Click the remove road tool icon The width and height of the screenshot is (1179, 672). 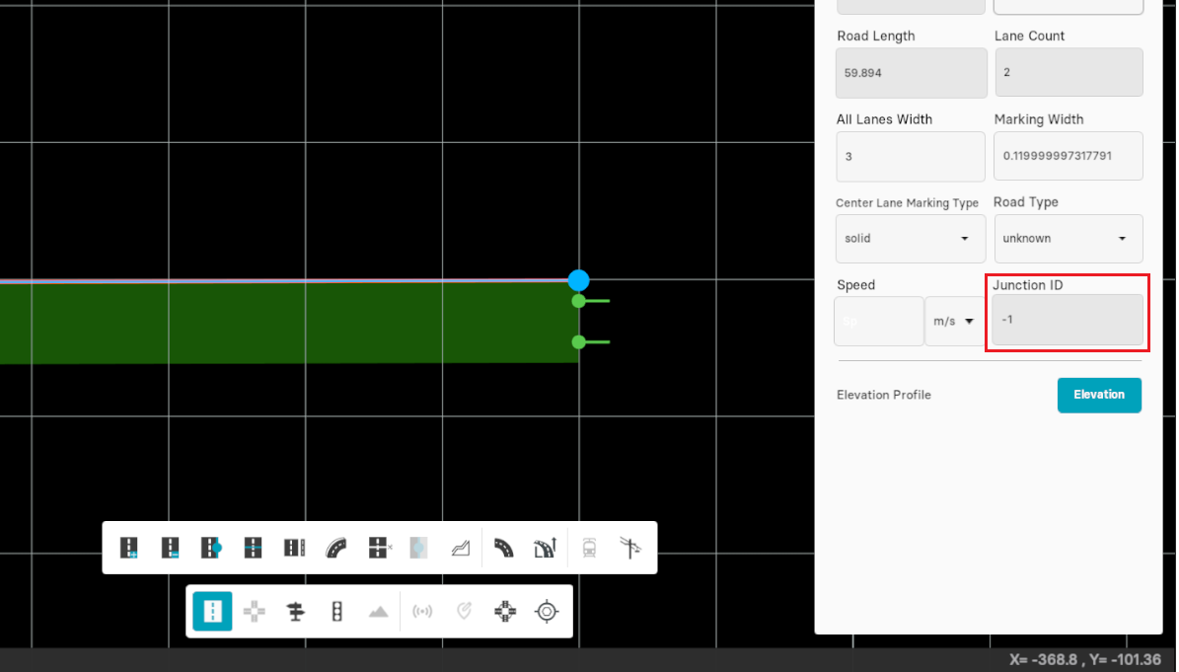click(171, 548)
